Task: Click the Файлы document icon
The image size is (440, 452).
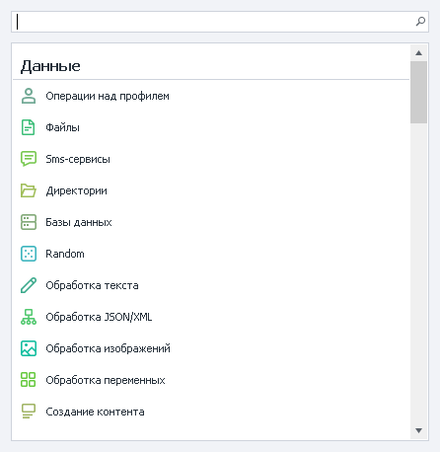Action: coord(29,127)
